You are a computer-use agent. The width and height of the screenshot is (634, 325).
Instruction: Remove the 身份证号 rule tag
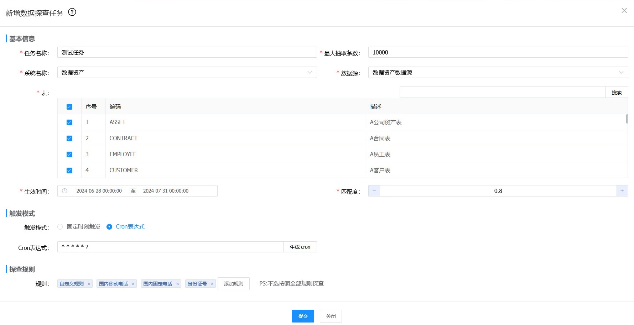[x=212, y=284]
